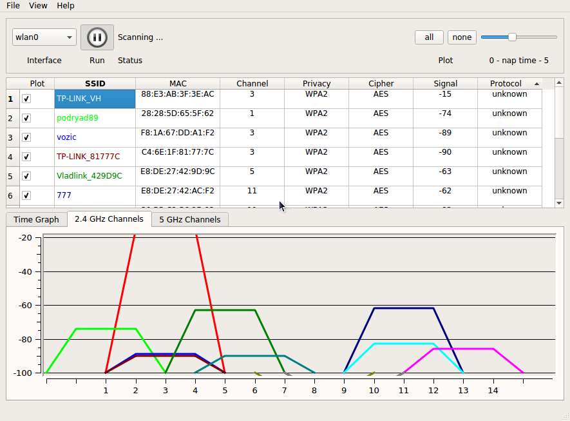This screenshot has width=570, height=421.
Task: Switch to the 5 GHz Channels tab
Action: click(189, 219)
